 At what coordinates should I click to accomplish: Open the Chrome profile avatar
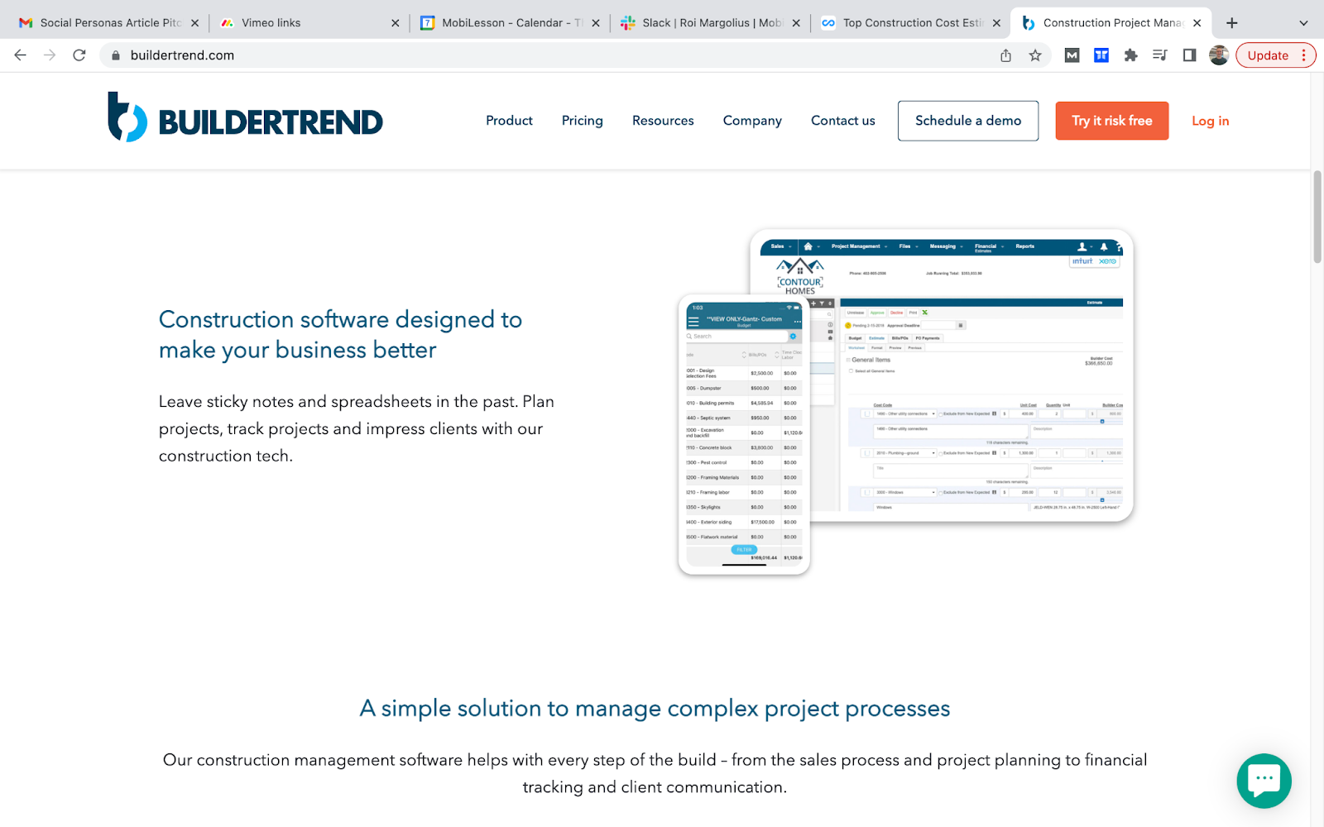coord(1219,55)
